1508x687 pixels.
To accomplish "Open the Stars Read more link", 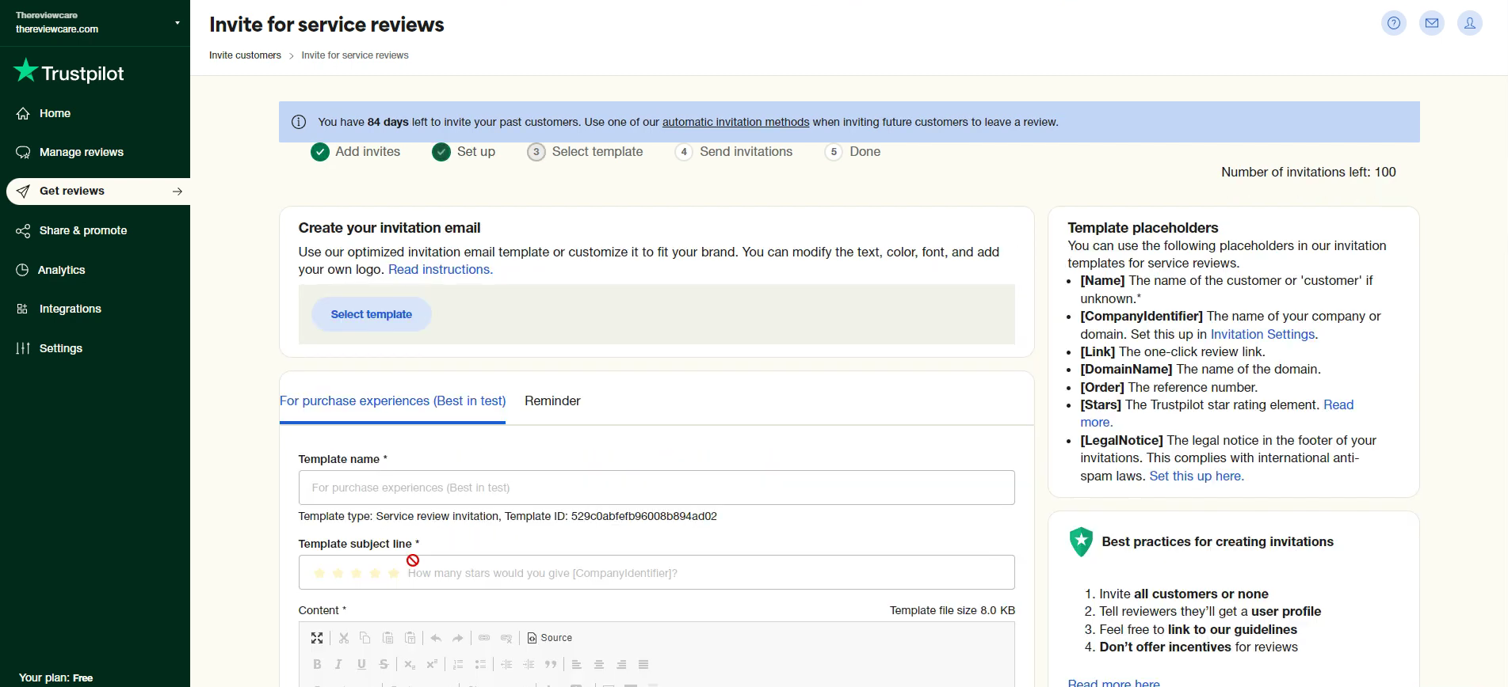I will point(1338,404).
